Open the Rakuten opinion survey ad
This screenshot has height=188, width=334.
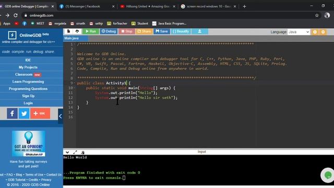pos(28,144)
